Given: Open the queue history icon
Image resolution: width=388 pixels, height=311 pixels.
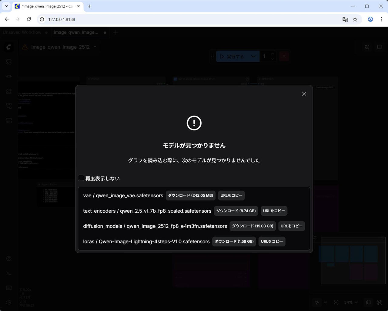Looking at the screenshot, I should 367,47.
